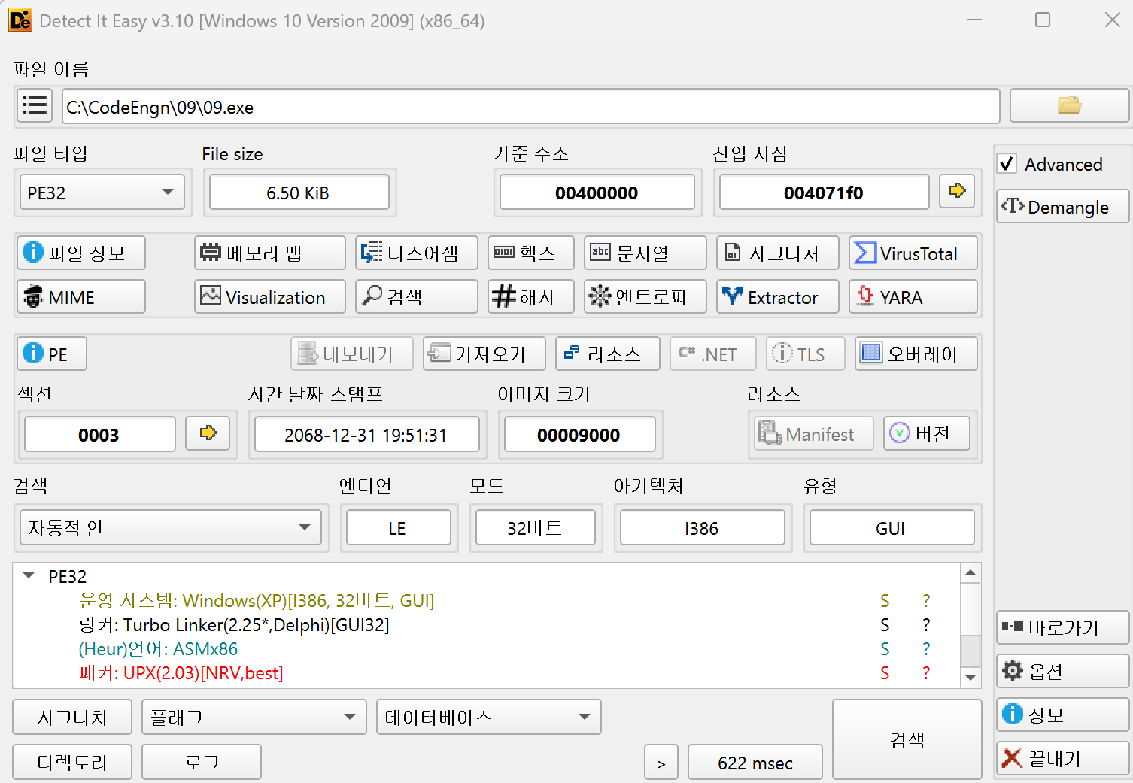This screenshot has height=783, width=1133.
Task: Click the 디렉토리 directory button
Action: click(x=72, y=762)
